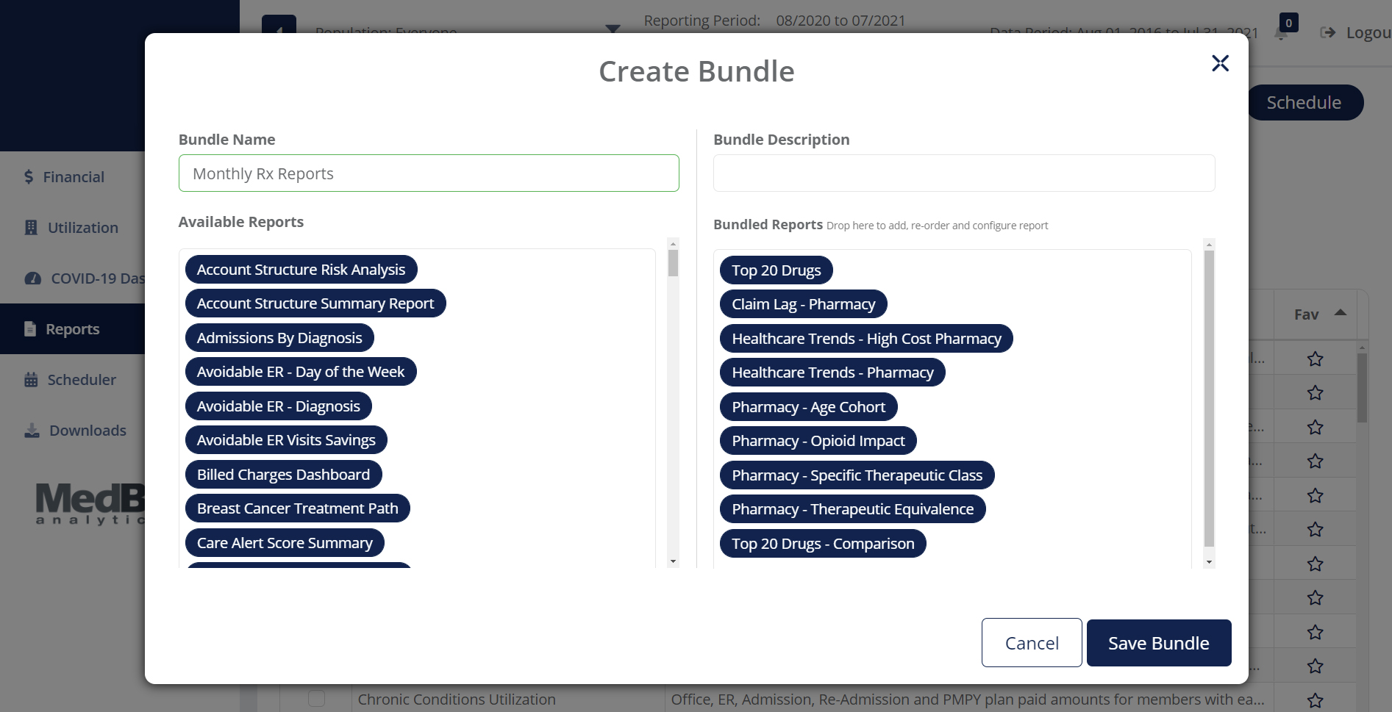
Task: Click the Downloads tray icon
Action: coord(32,431)
